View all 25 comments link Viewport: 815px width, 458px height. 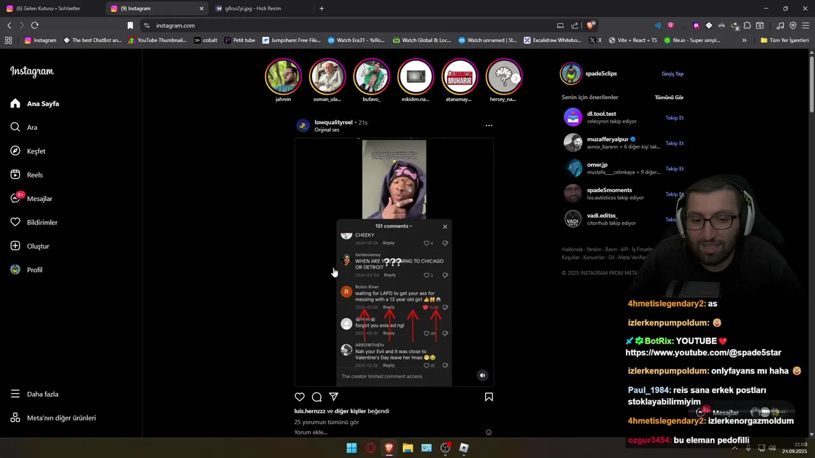pos(327,422)
